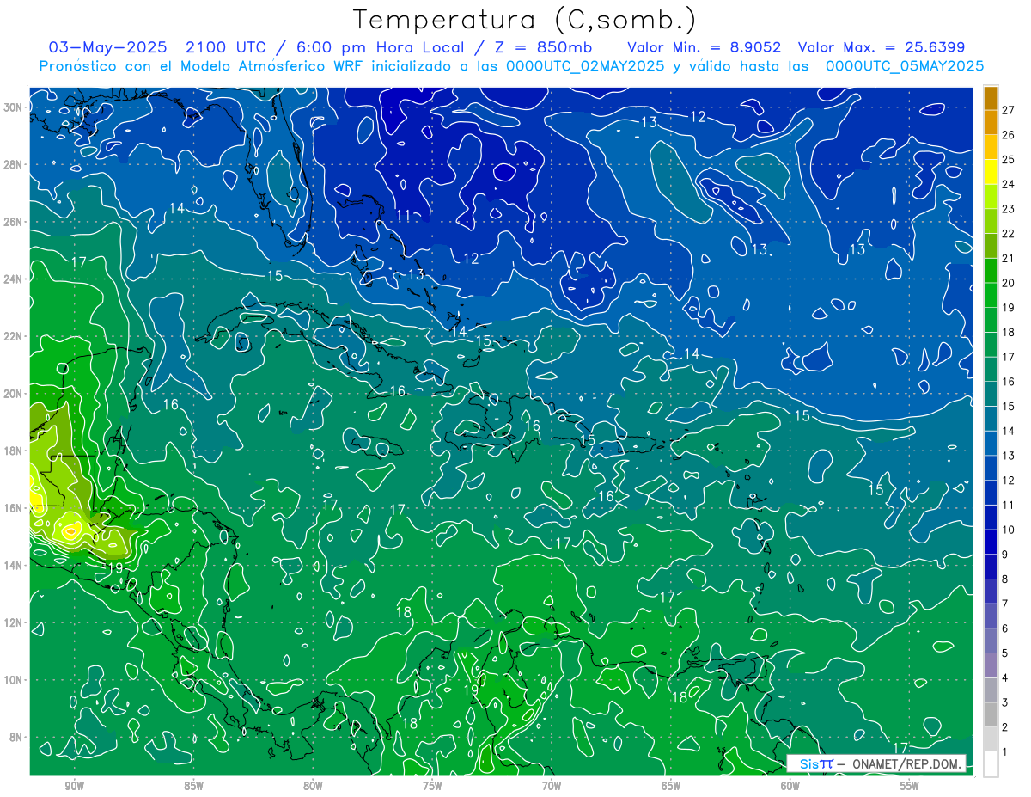Viewport: 1031px width, 797px height.
Task: Click the '12N' latitude axis label
Action: pos(15,622)
